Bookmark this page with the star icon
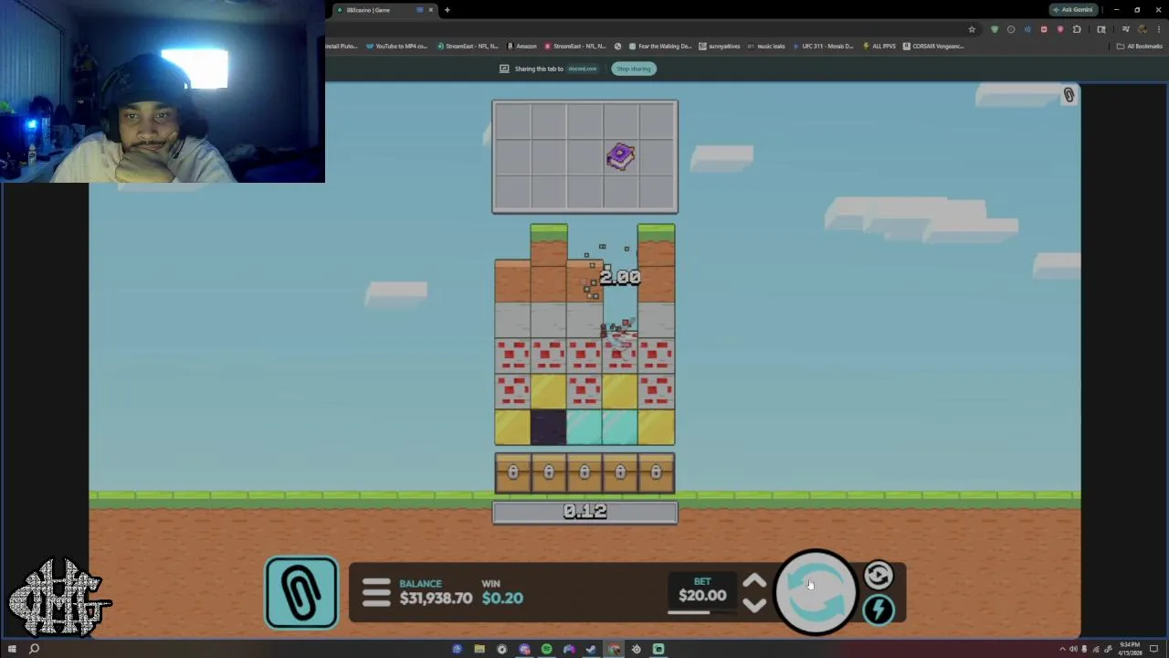The height and width of the screenshot is (658, 1169). pyautogui.click(x=972, y=29)
